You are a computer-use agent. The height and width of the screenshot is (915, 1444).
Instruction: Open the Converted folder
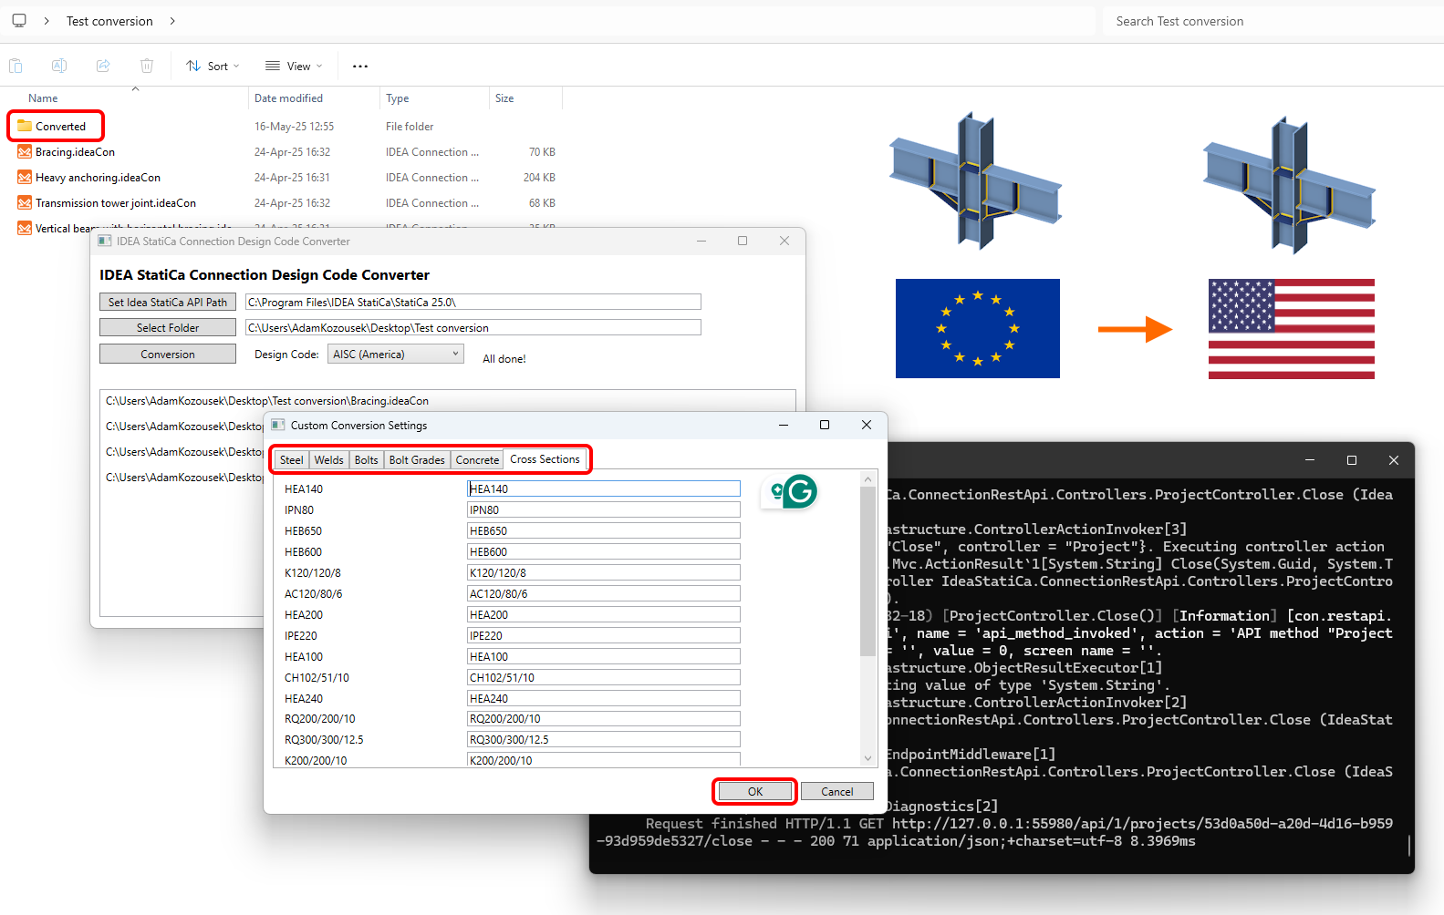pos(60,127)
